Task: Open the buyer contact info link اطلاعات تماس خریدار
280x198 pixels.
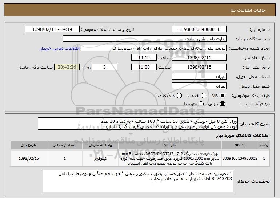Action: tap(60, 49)
